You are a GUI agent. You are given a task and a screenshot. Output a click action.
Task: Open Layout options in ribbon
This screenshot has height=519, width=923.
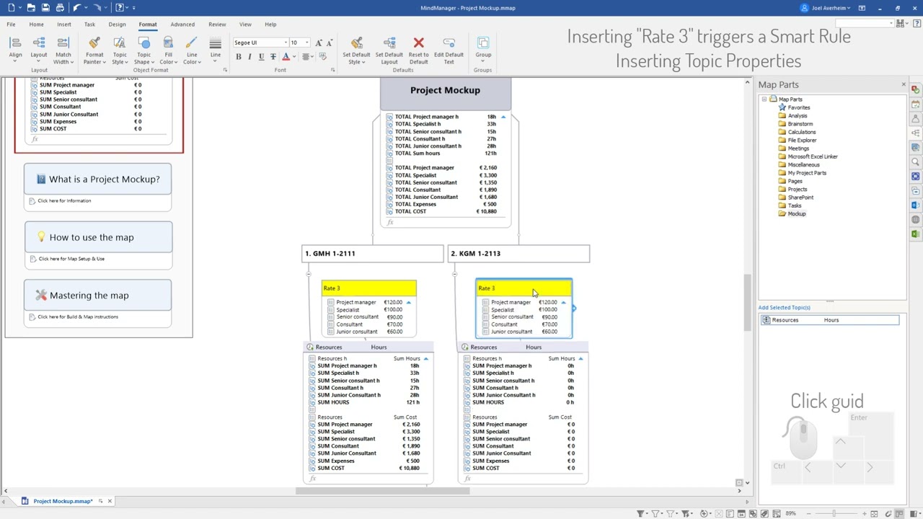point(39,50)
